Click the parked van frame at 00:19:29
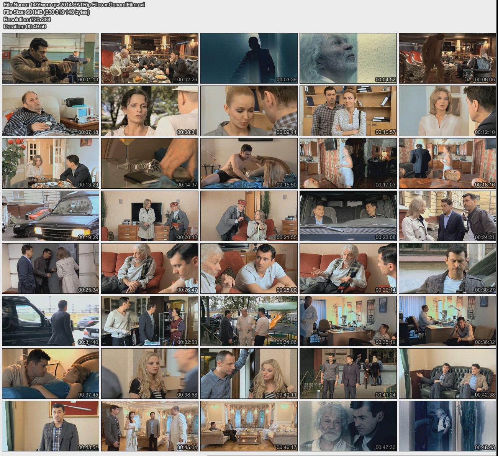 point(51,216)
